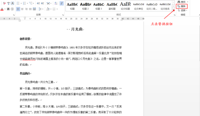Increase paragraph indent
Viewport: 200px width, 116px height.
[x=43, y=3]
